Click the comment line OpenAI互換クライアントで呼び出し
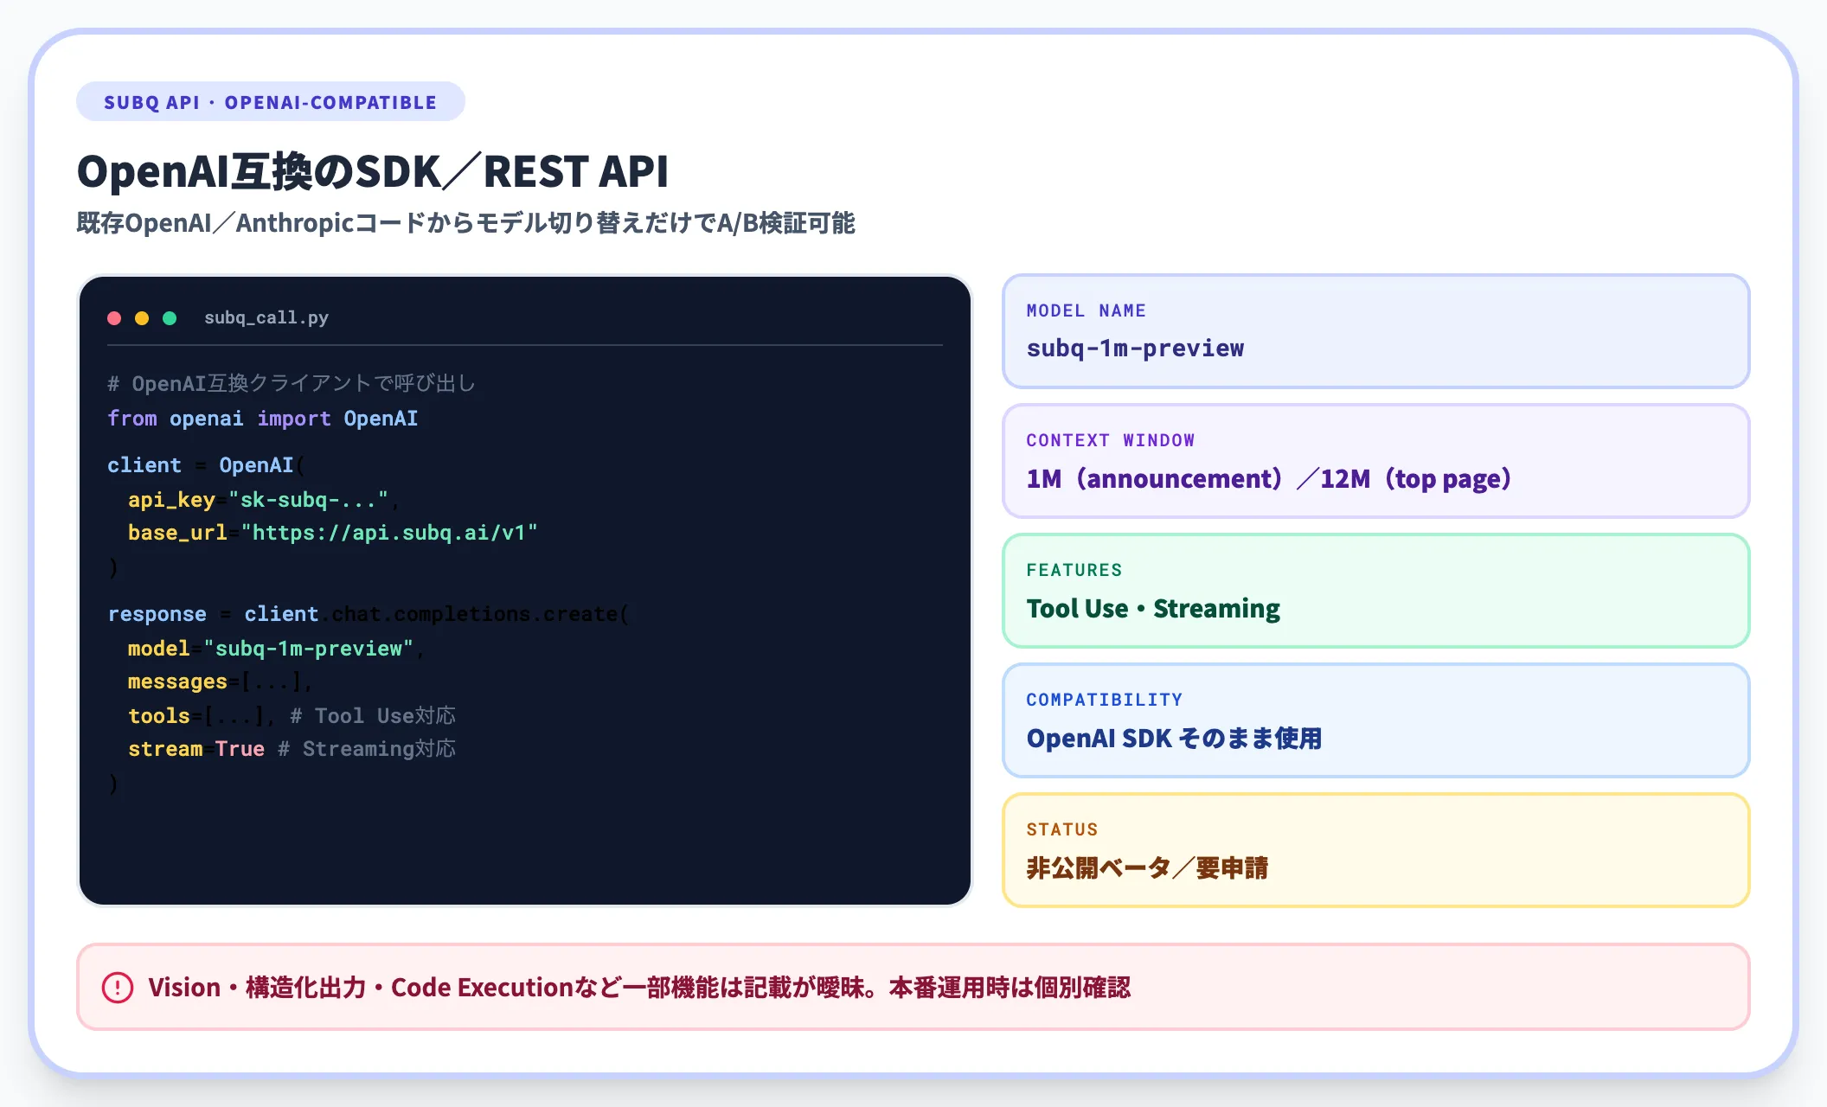1827x1107 pixels. click(x=292, y=383)
